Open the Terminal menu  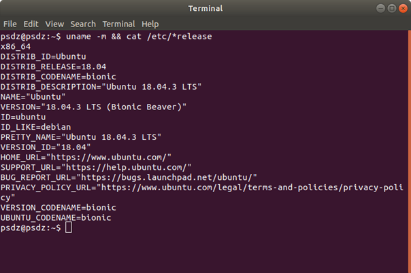[118, 24]
